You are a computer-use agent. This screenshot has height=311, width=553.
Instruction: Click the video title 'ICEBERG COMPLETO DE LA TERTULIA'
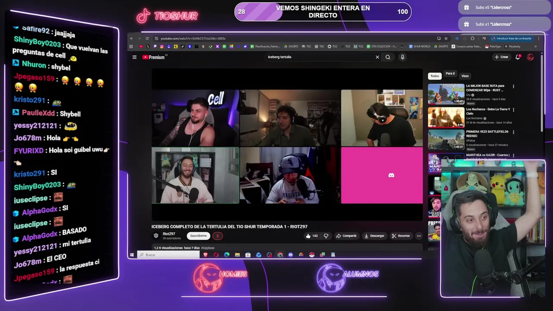point(229,227)
